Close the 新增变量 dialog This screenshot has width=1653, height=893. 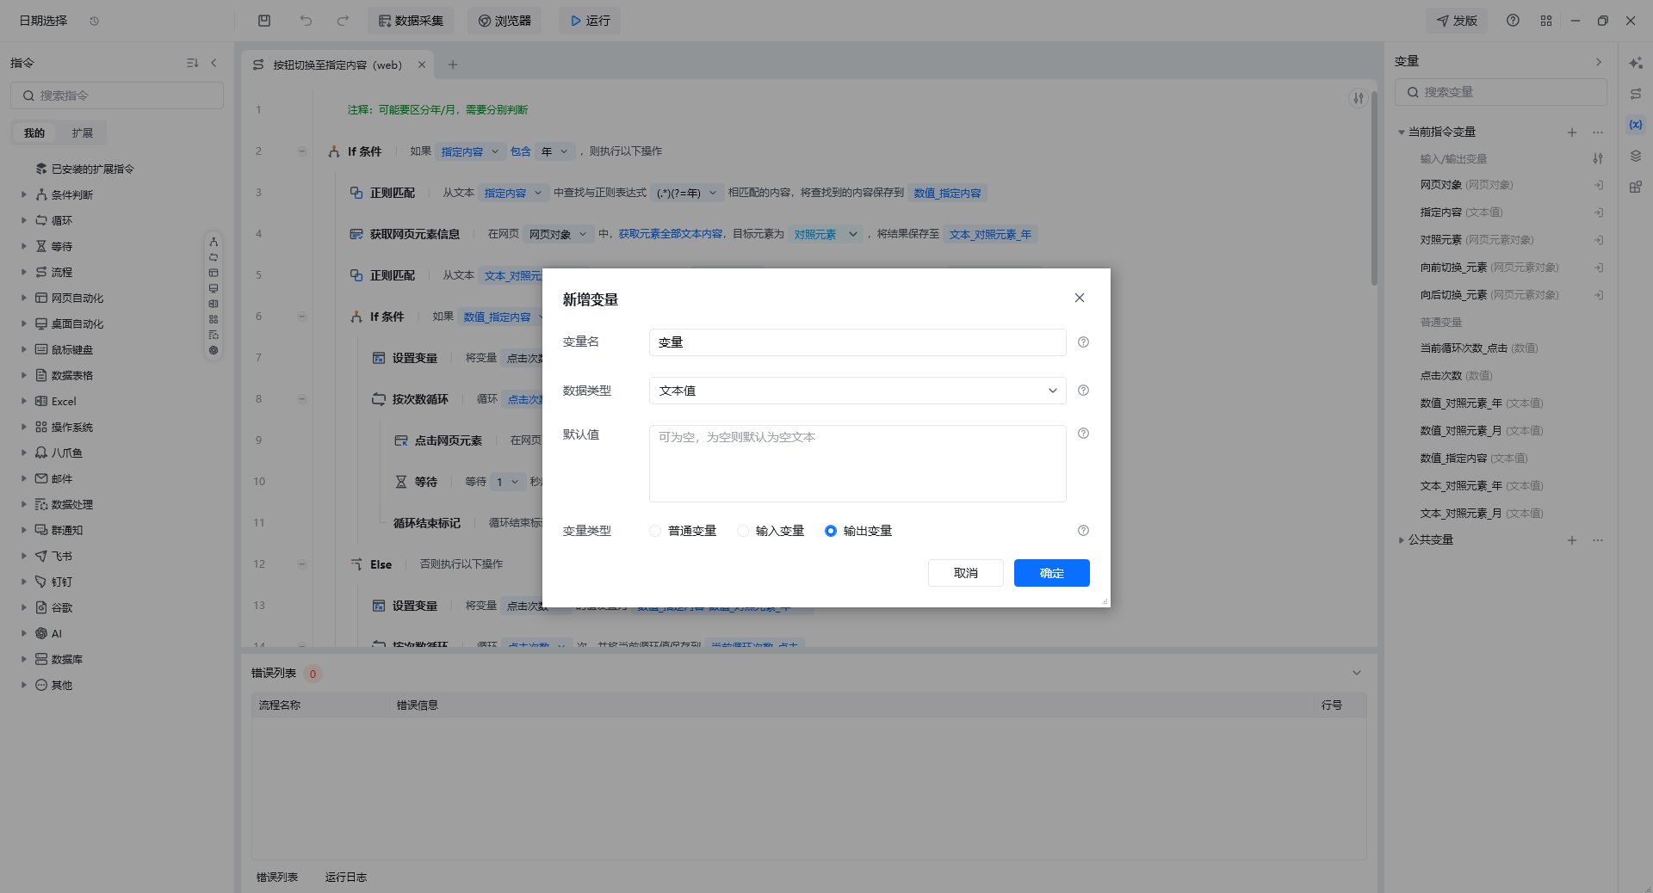pyautogui.click(x=1080, y=298)
